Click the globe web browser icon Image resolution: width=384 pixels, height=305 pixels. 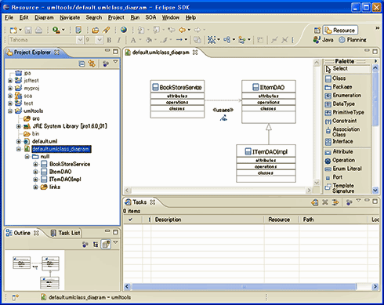click(x=124, y=30)
